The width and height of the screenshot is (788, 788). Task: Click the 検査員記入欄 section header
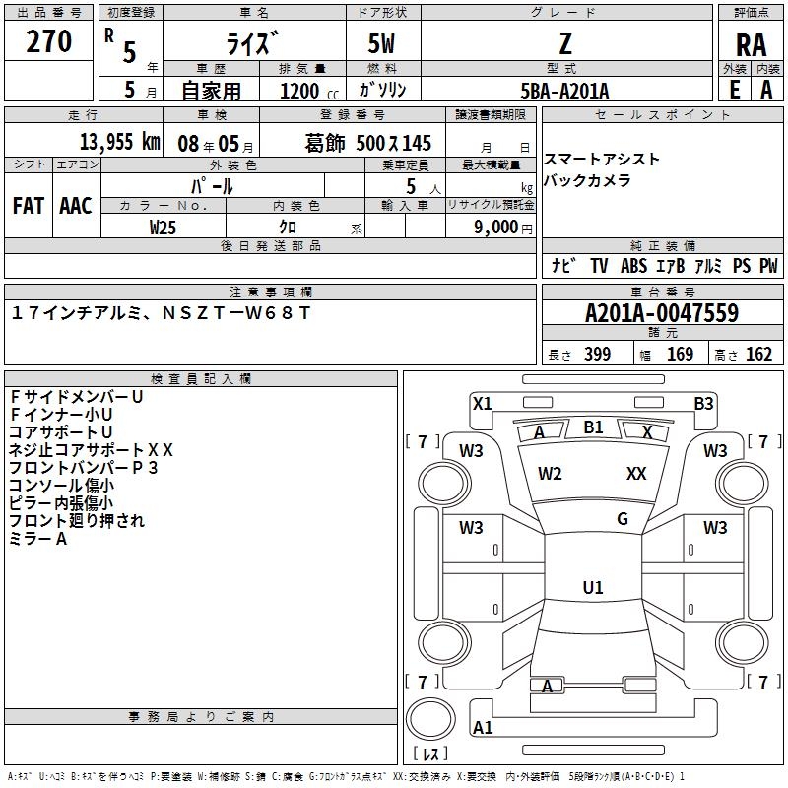(201, 379)
